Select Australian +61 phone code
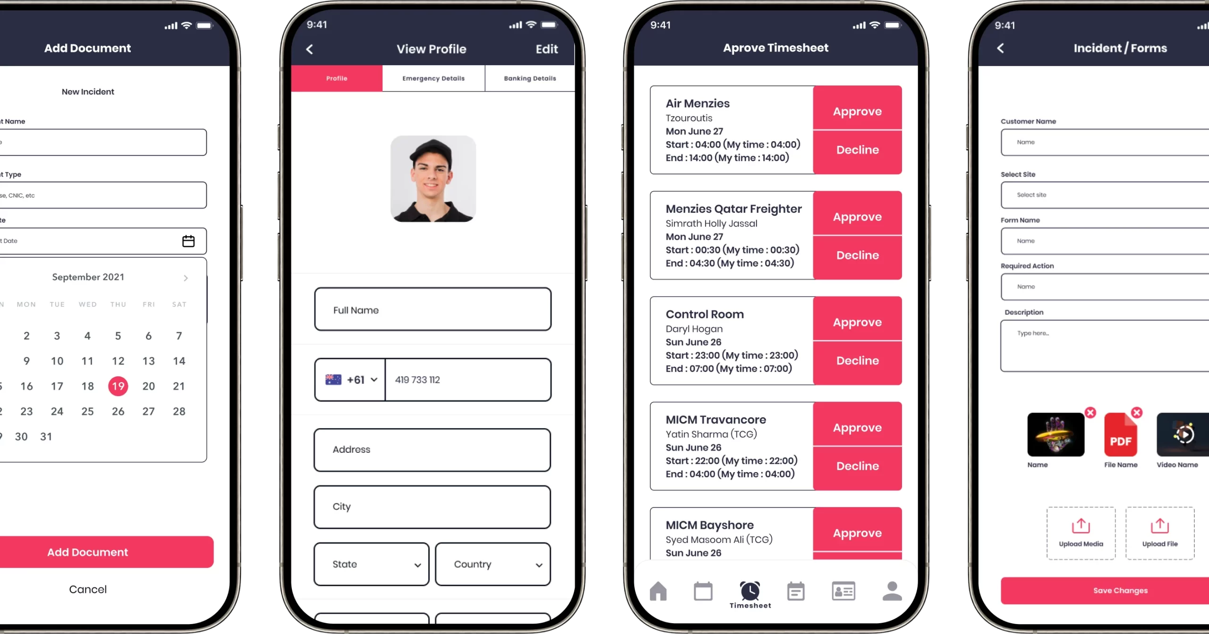 pos(349,380)
